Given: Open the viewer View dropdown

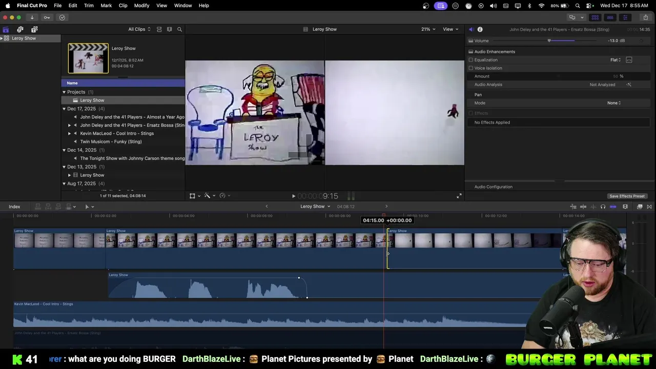Looking at the screenshot, I should pos(450,29).
